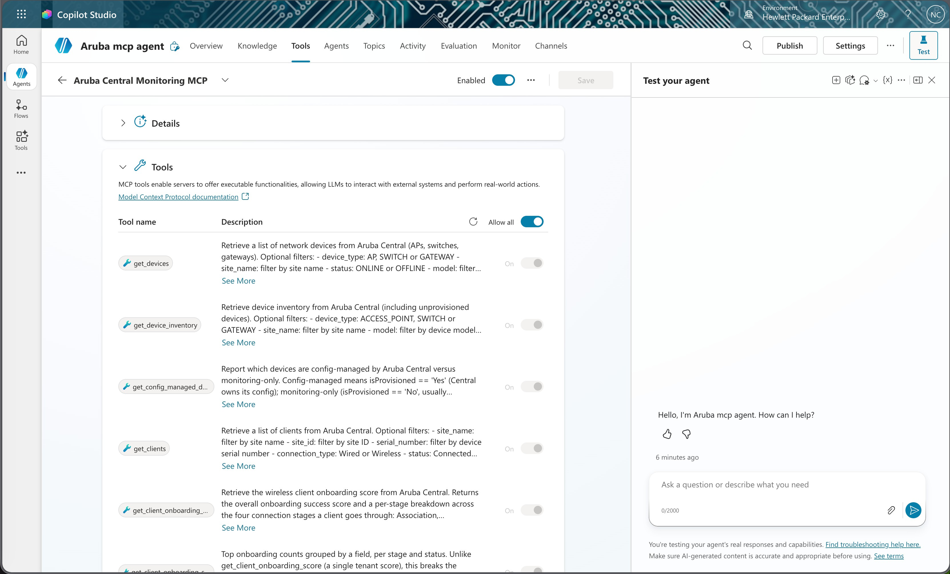Viewport: 950px width, 574px height.
Task: Click the get_devices tool chip
Action: [145, 263]
